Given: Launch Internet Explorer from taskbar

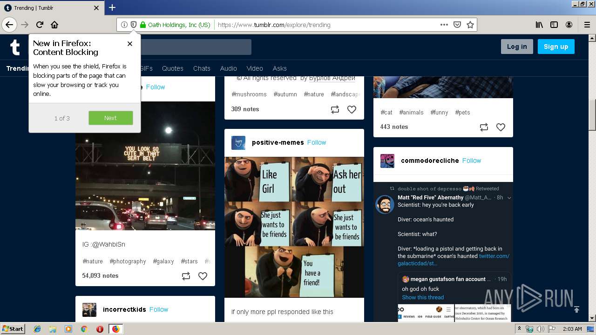Looking at the screenshot, I should [37, 329].
